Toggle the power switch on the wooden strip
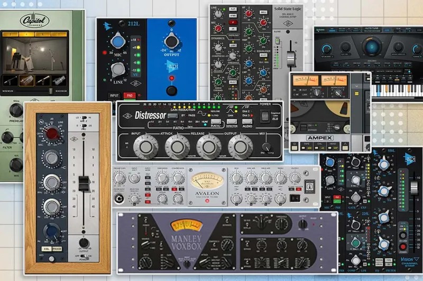The width and height of the screenshot is (423, 281). point(85,256)
